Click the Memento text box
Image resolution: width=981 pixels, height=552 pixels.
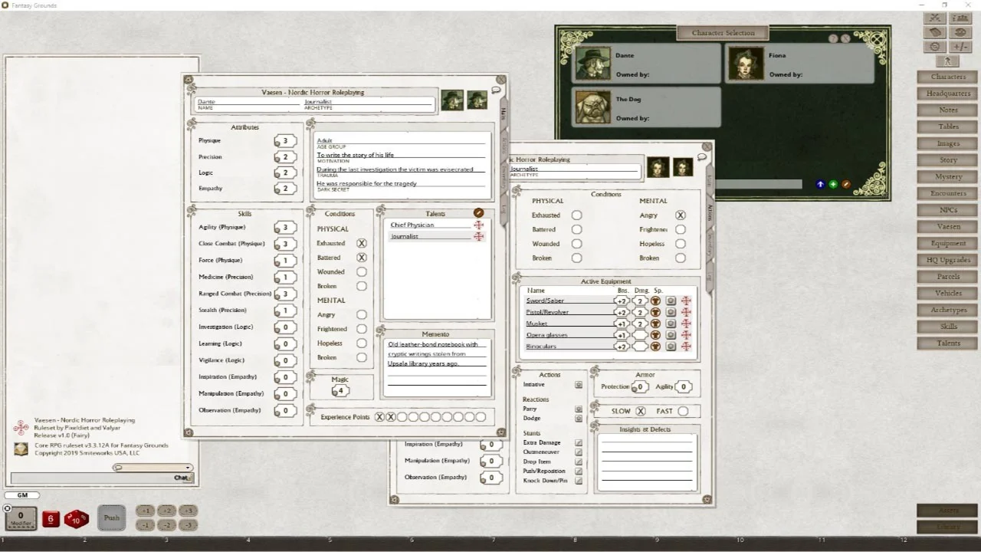(437, 369)
